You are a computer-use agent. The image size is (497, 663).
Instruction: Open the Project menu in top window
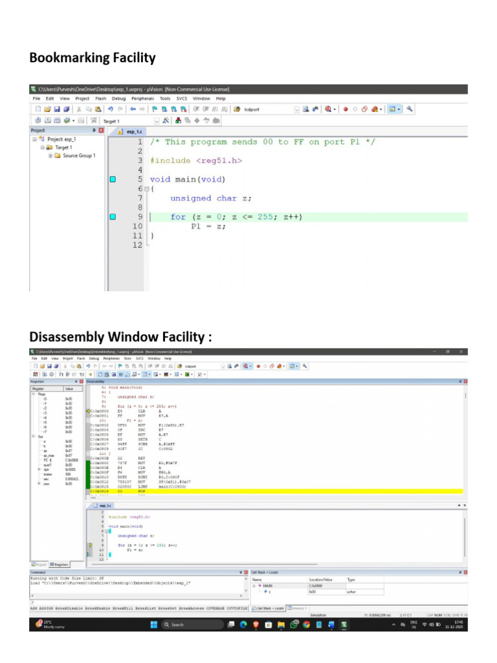coord(82,98)
